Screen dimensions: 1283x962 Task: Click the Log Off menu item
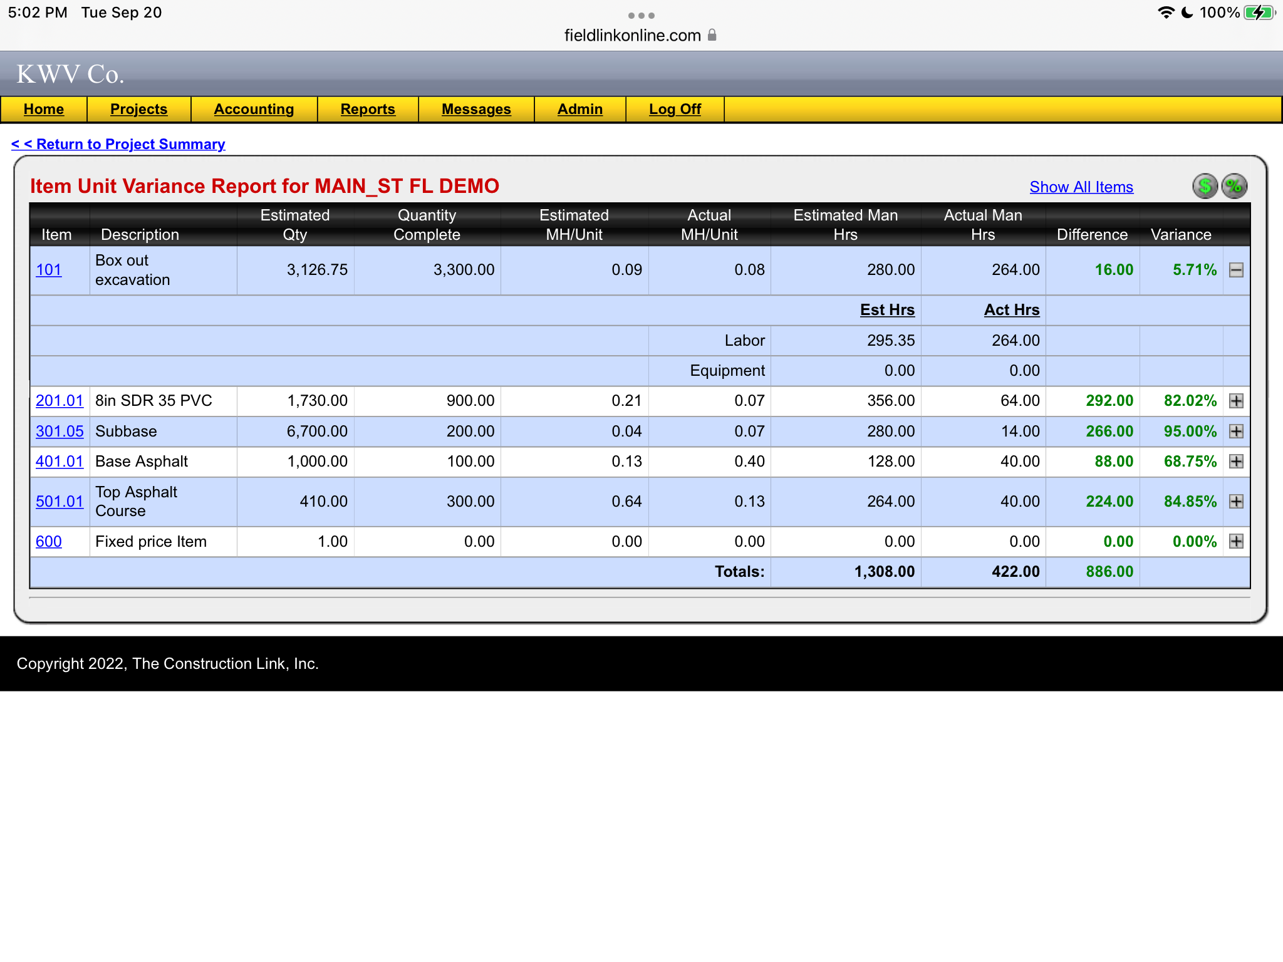675,109
